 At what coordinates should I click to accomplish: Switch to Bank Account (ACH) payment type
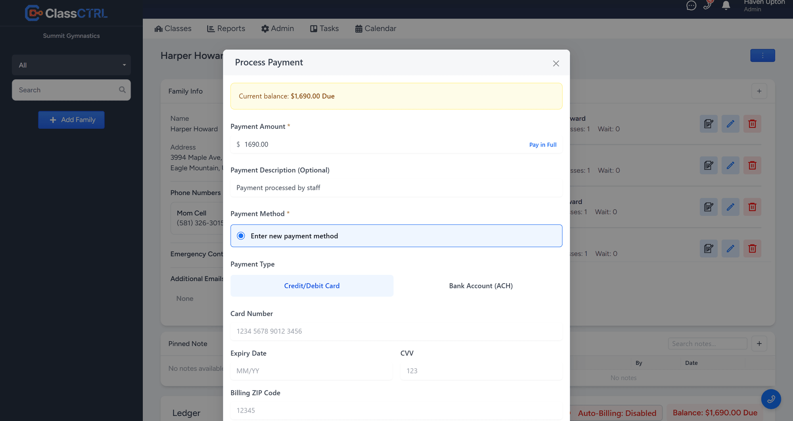[481, 286]
